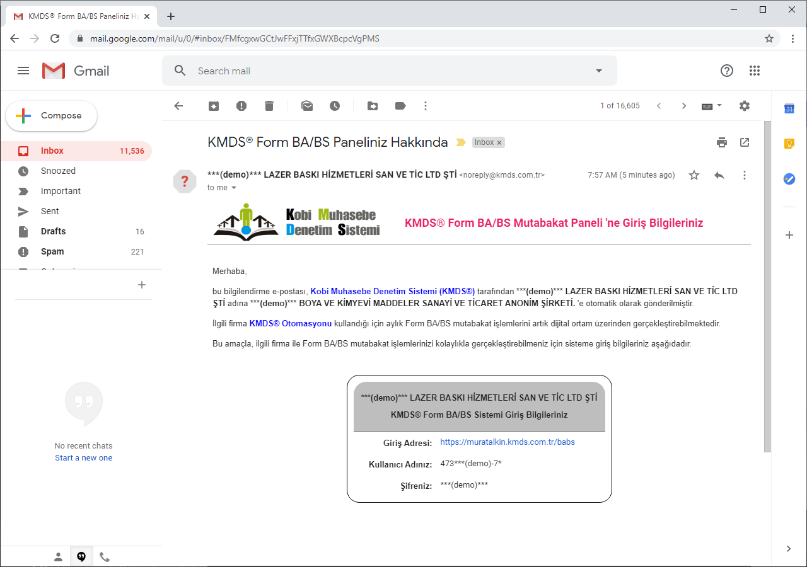The image size is (807, 567).
Task: Click the search magnifier icon
Action: [180, 71]
